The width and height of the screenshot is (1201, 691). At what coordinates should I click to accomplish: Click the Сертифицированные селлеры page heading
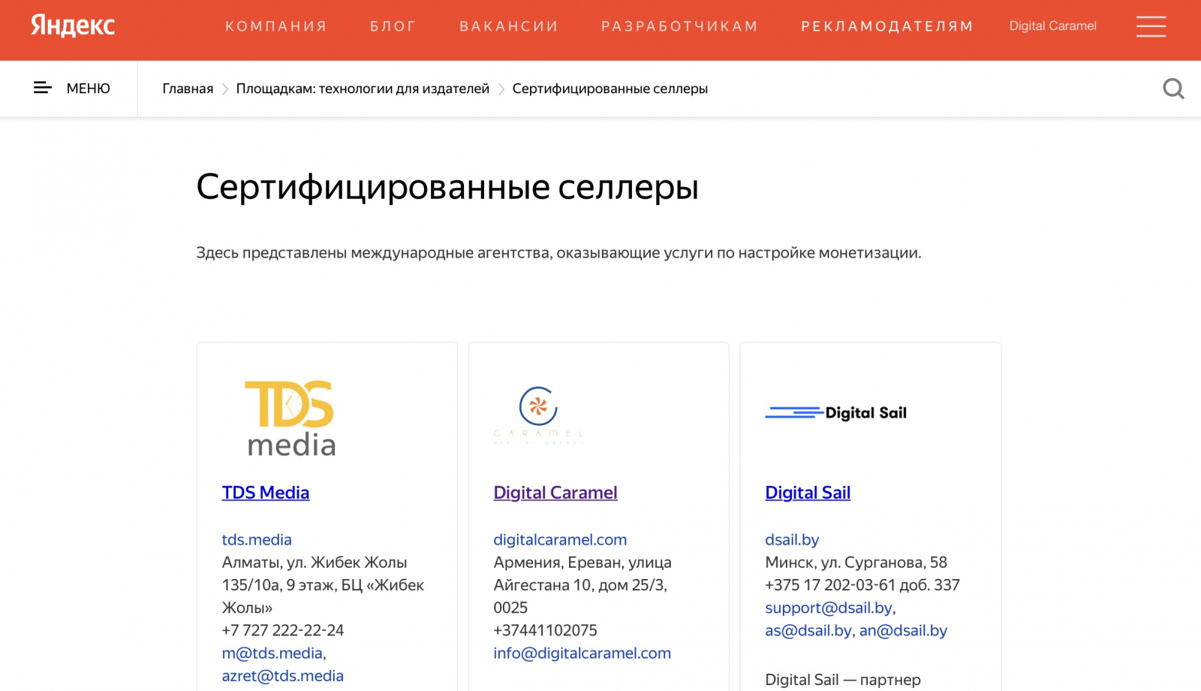click(x=447, y=187)
